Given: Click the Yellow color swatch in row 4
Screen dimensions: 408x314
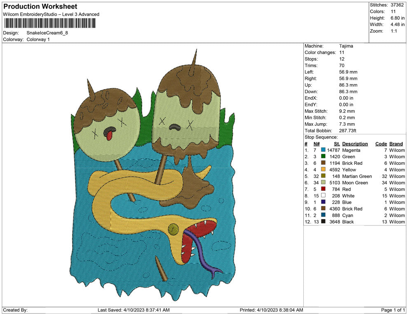Looking at the screenshot, I should 323,169.
